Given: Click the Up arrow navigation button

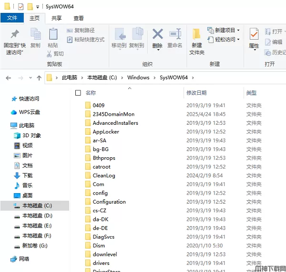Looking at the screenshot, I should [39, 77].
